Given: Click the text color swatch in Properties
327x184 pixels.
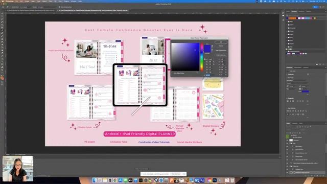Looking at the screenshot, I should (306, 91).
